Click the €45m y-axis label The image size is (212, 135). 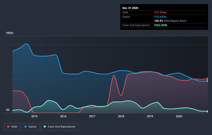pyautogui.click(x=10, y=33)
